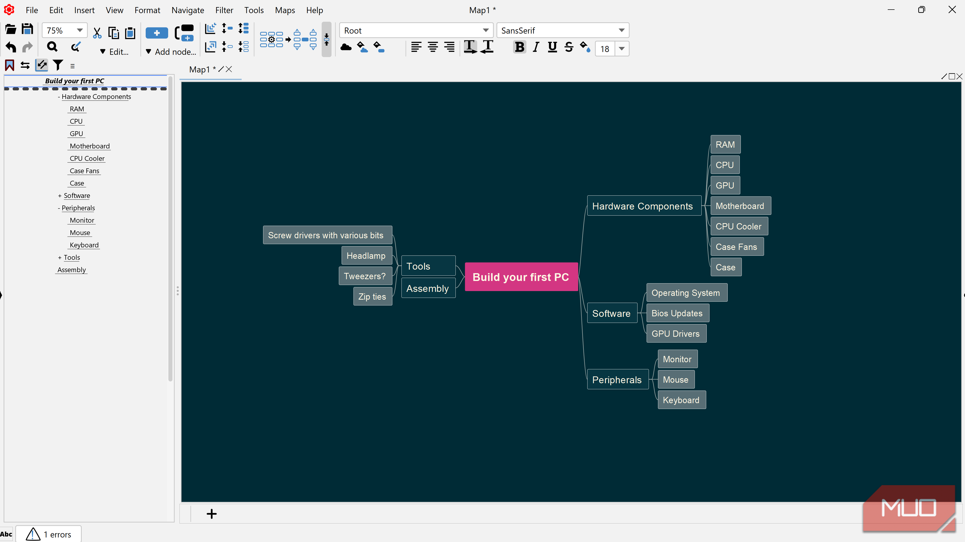Toggle Strikethrough formatting

(x=569, y=47)
